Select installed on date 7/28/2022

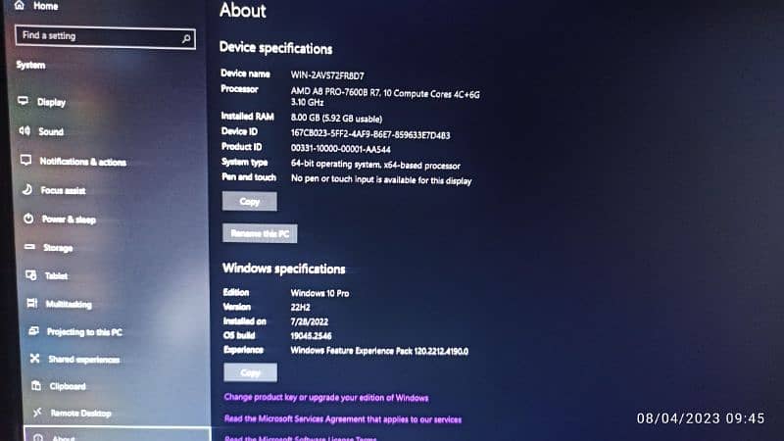310,321
